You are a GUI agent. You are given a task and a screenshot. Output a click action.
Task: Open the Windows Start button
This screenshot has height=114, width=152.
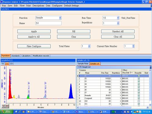click(x=7, y=112)
